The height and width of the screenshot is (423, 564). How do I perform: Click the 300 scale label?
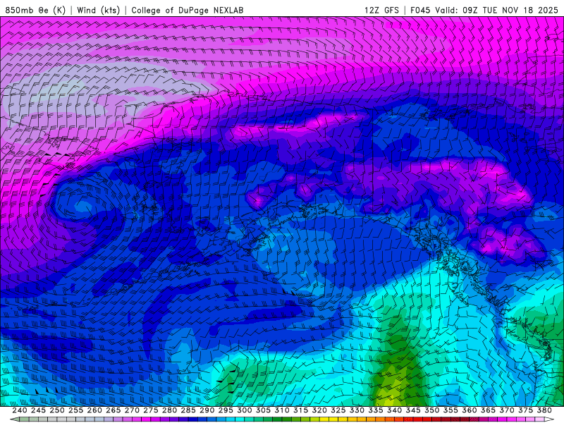[244, 410]
